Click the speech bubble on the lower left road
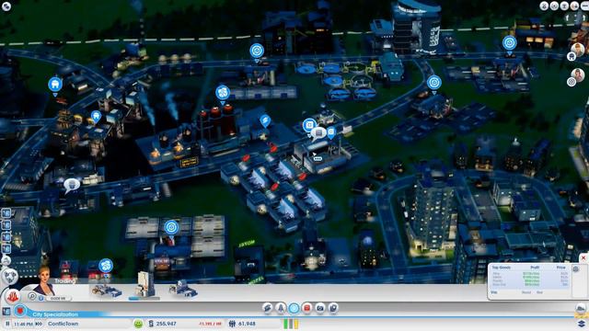 pyautogui.click(x=71, y=185)
